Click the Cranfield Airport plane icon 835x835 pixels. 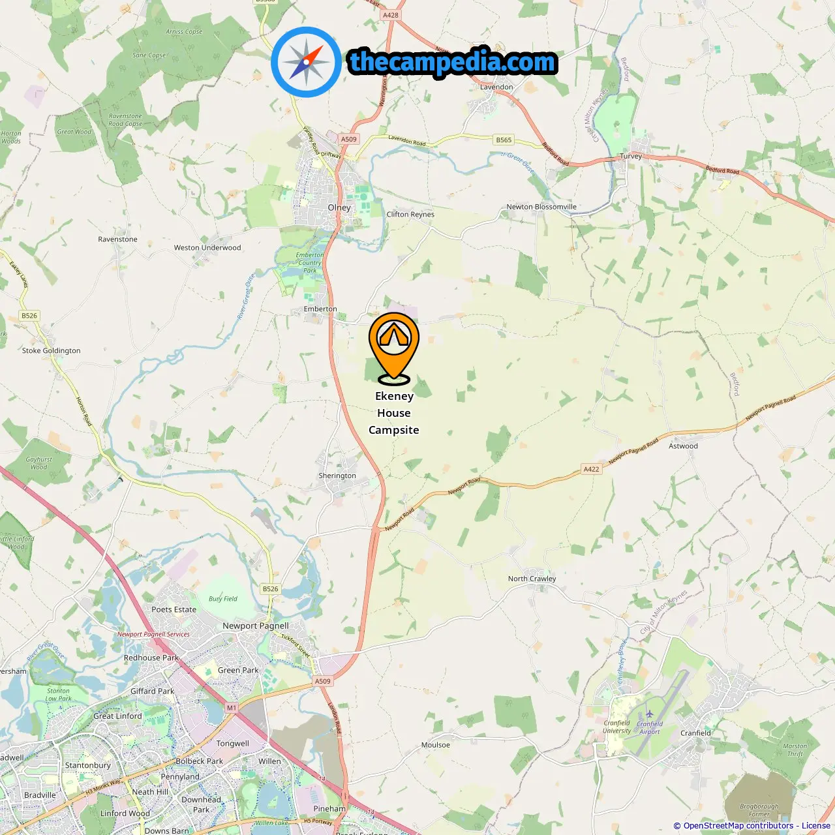(649, 715)
